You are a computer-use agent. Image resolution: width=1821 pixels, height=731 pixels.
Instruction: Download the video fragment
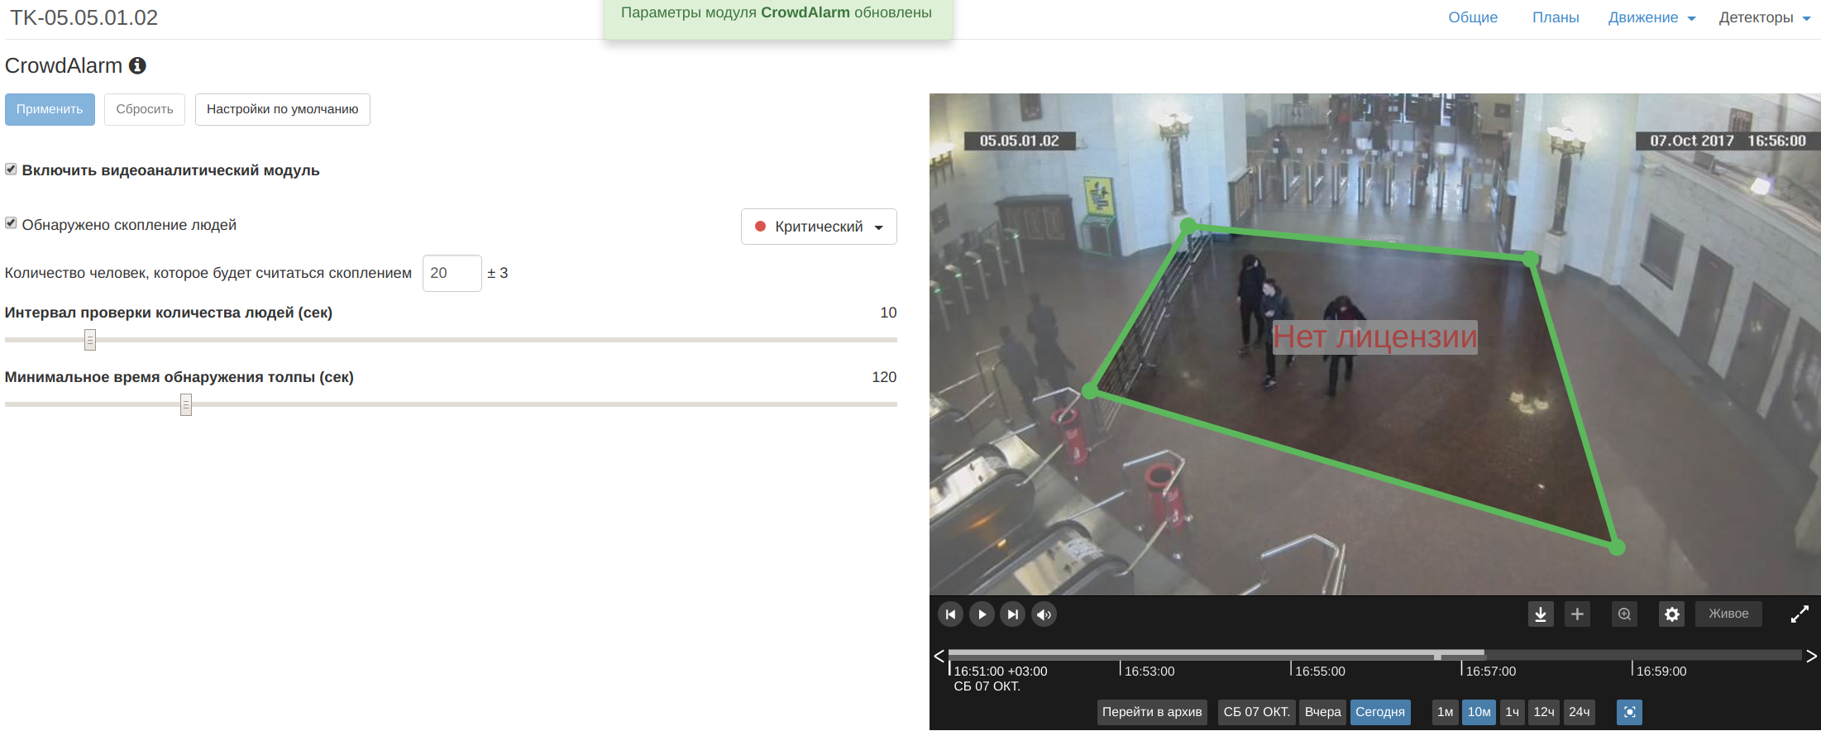pos(1541,614)
